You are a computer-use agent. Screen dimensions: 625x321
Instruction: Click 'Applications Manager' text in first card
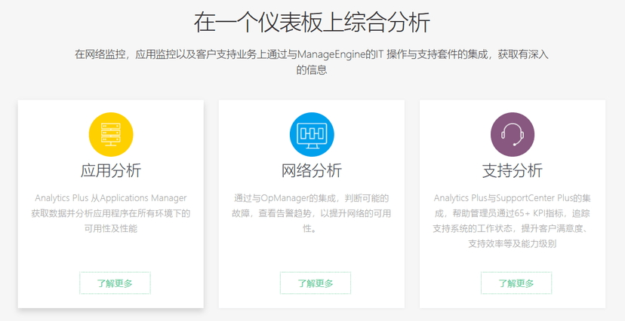139,198
